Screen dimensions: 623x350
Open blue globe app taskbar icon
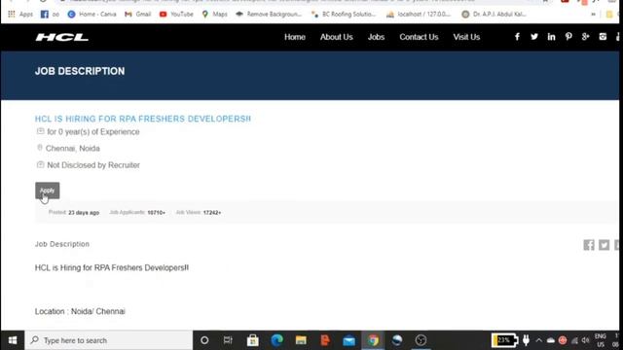click(x=397, y=340)
